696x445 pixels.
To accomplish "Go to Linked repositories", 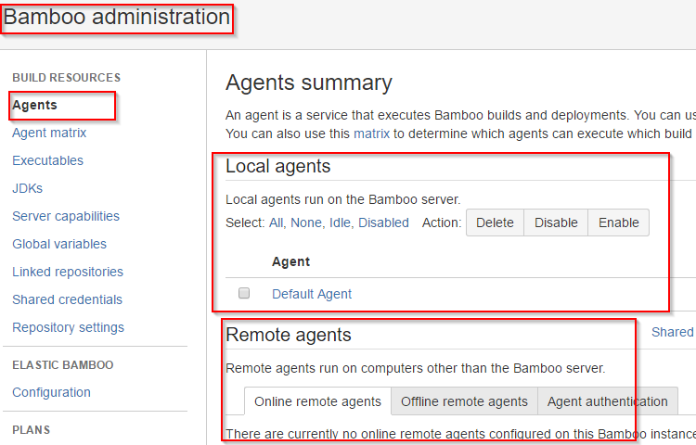I will point(68,272).
